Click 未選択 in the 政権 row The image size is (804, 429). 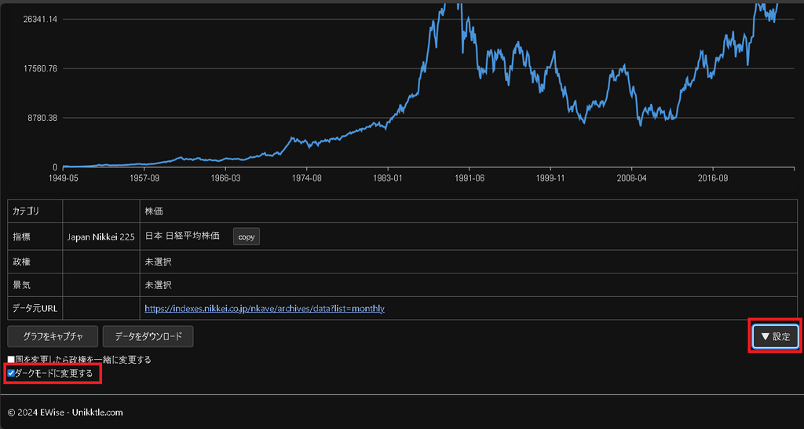pos(158,260)
